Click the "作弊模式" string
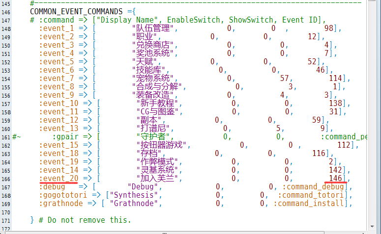The width and height of the screenshot is (381, 234). (157, 162)
